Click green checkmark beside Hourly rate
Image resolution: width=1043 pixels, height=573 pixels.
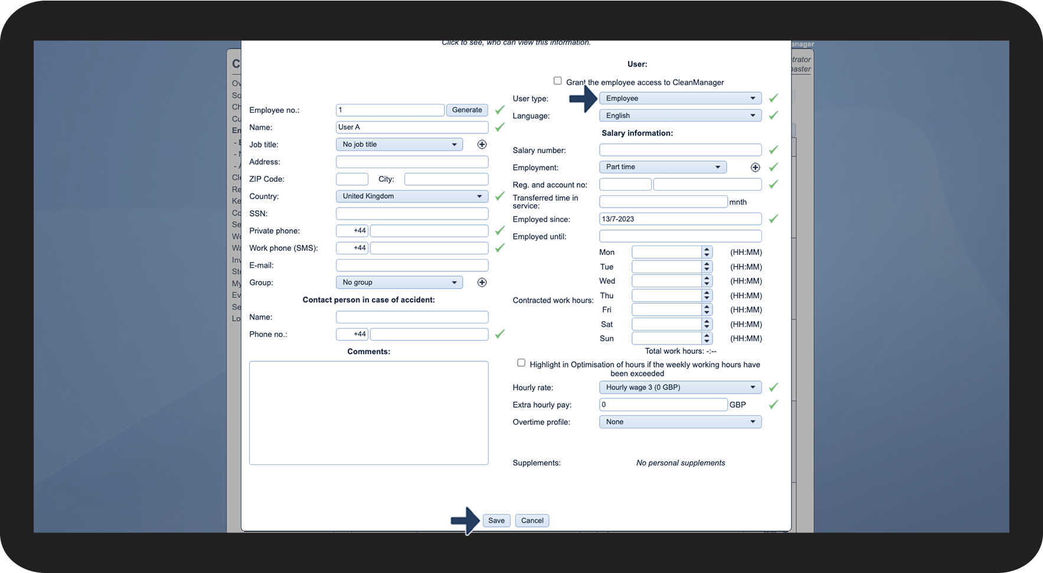pyautogui.click(x=773, y=388)
